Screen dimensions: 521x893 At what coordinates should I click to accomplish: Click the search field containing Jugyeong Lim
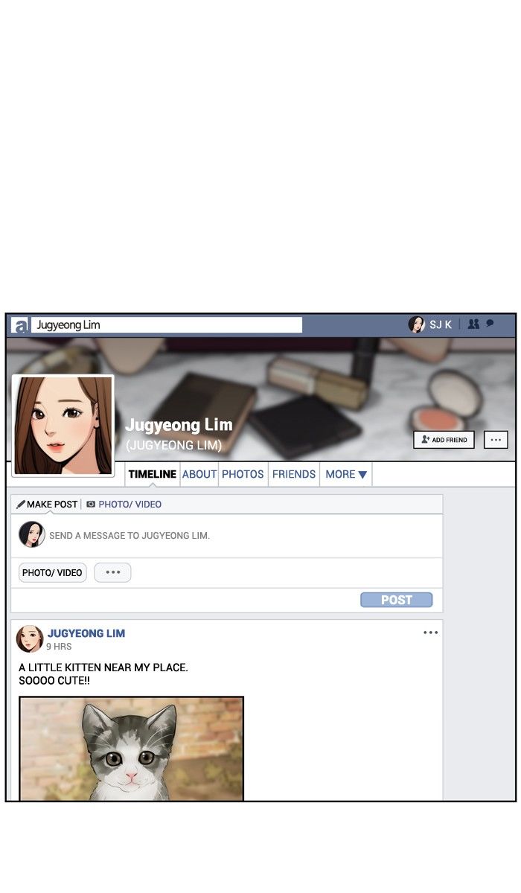click(167, 325)
